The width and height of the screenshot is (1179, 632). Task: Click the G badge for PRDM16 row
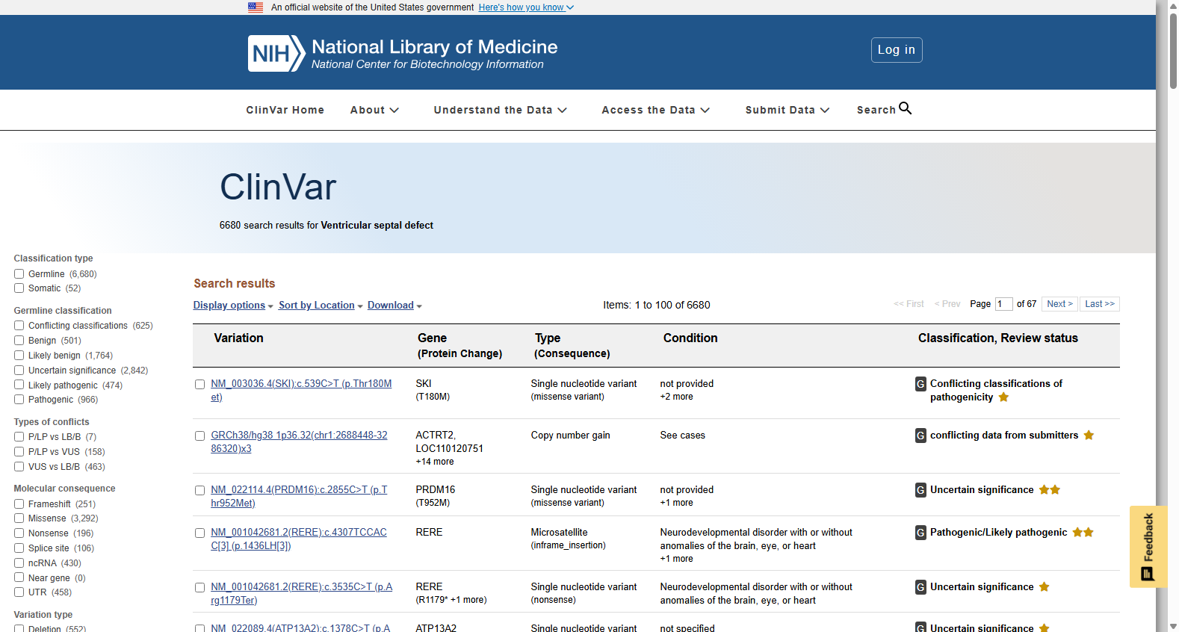(920, 490)
